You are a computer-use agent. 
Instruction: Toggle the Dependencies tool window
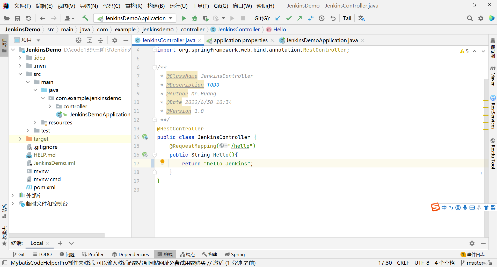(x=130, y=255)
